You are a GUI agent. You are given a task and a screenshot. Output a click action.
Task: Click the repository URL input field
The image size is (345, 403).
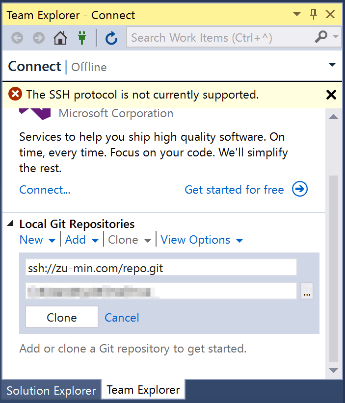click(x=161, y=268)
